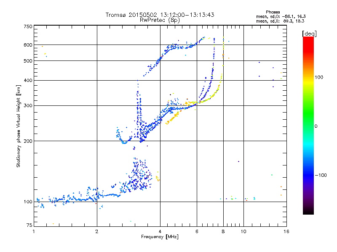Click the 'Frequency [MHz]' axis label

click(160, 236)
